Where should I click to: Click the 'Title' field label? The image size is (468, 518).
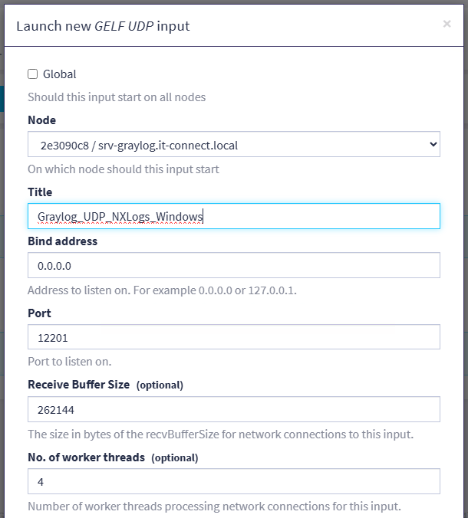[40, 192]
